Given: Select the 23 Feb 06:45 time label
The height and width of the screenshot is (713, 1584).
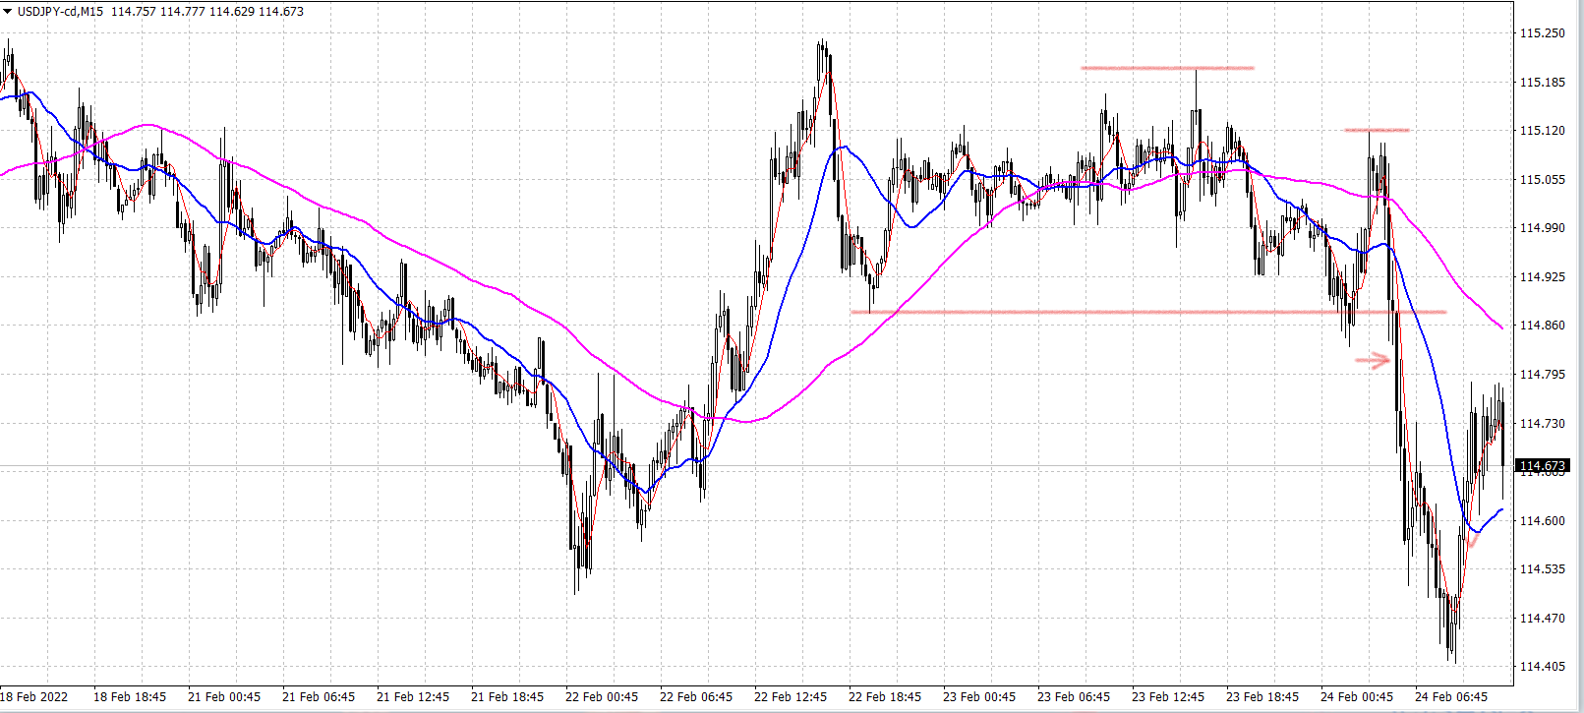Looking at the screenshot, I should pyautogui.click(x=1074, y=696).
